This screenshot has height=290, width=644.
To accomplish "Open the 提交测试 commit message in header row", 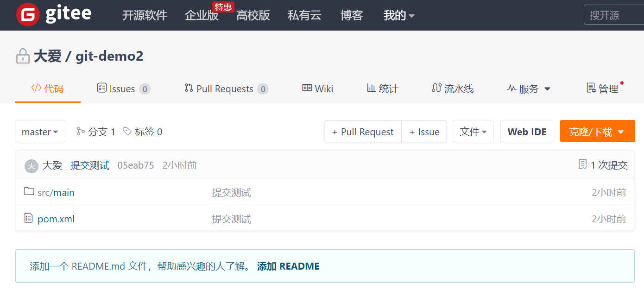I will pos(90,165).
